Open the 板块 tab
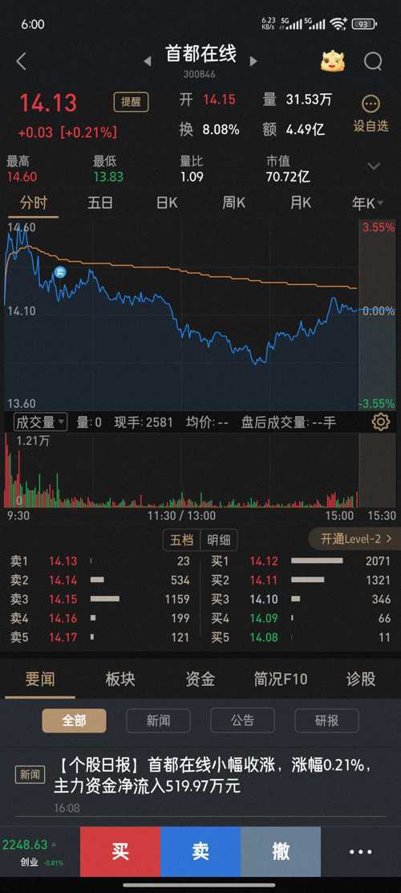Image resolution: width=401 pixels, height=893 pixels. 120,679
